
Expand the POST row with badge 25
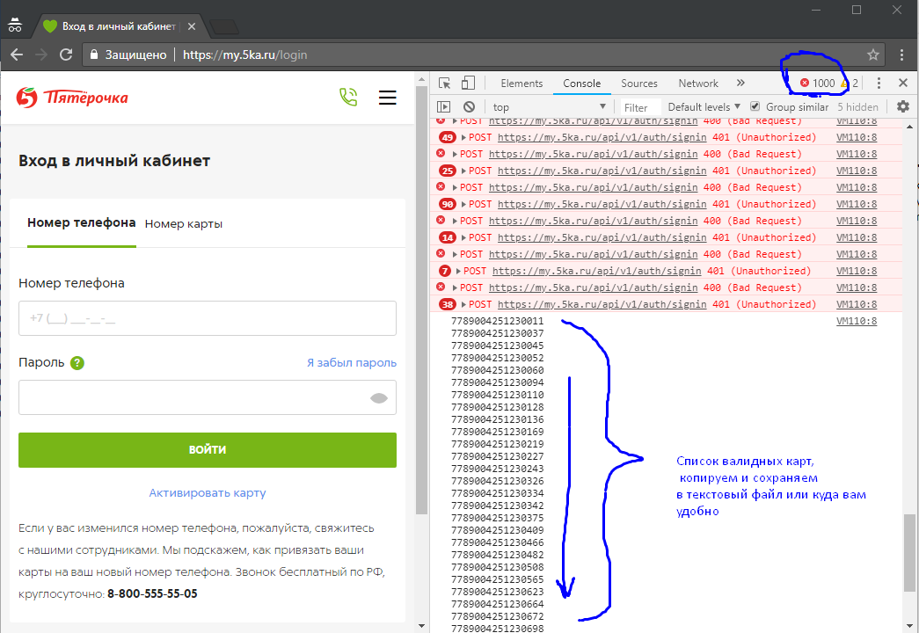click(463, 171)
